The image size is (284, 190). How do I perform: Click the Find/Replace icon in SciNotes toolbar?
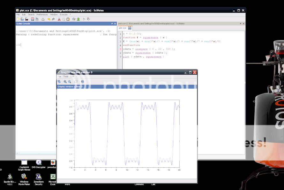(74, 19)
